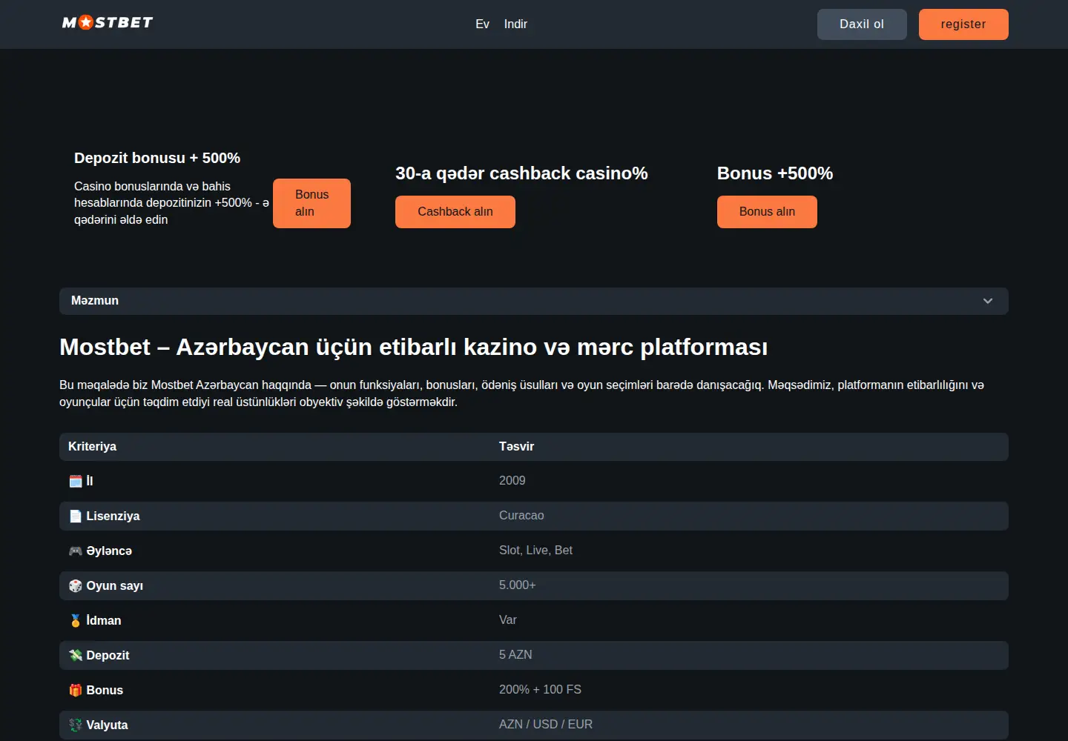This screenshot has height=741, width=1068.
Task: Select the AZN / USD / EUR value
Action: (546, 724)
